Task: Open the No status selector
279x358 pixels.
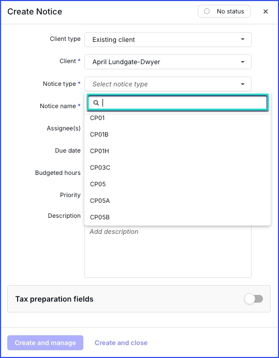Action: tap(224, 11)
